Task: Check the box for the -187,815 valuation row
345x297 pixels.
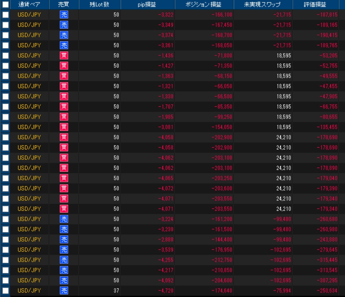Action: pyautogui.click(x=6, y=15)
